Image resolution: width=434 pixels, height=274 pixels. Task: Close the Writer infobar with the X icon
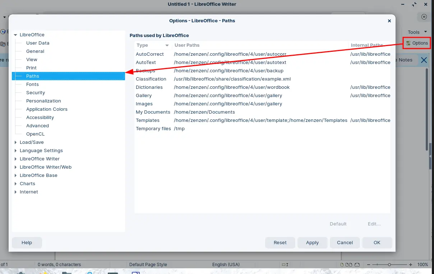424,60
